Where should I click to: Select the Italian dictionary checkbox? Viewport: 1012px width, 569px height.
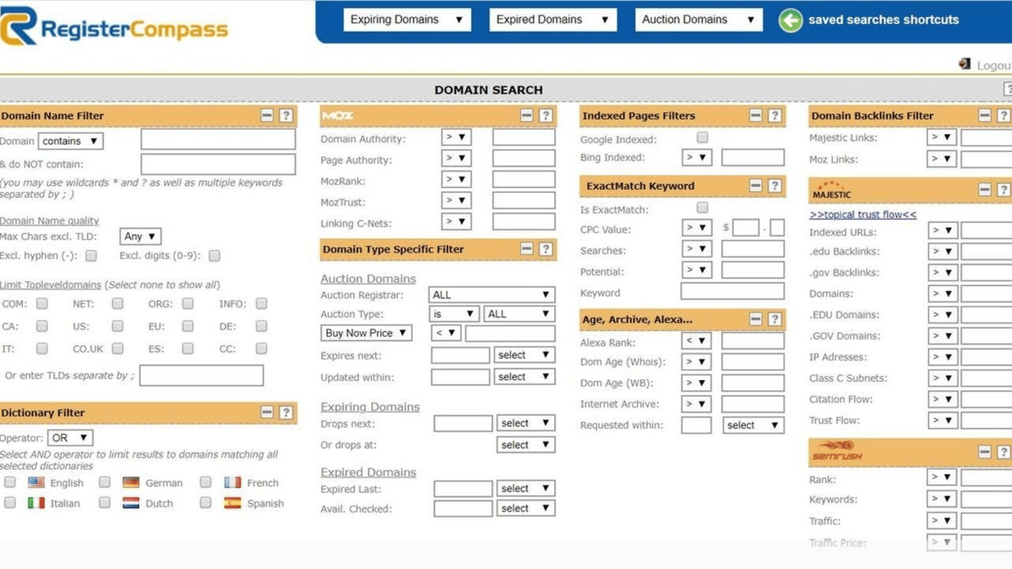[10, 502]
